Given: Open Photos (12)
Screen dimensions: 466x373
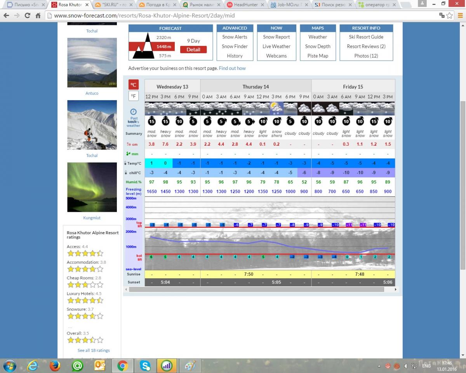Looking at the screenshot, I should click(366, 56).
